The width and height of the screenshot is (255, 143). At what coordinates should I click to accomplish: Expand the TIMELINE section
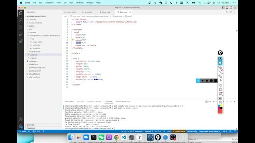[31, 128]
